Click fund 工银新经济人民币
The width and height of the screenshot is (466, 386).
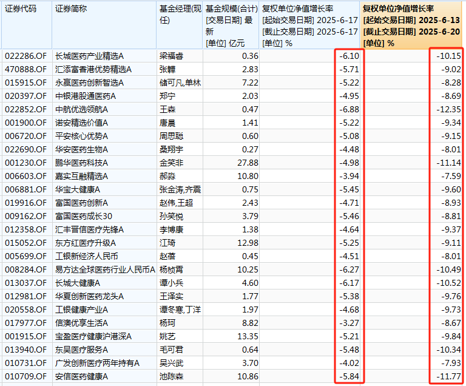click(x=87, y=256)
